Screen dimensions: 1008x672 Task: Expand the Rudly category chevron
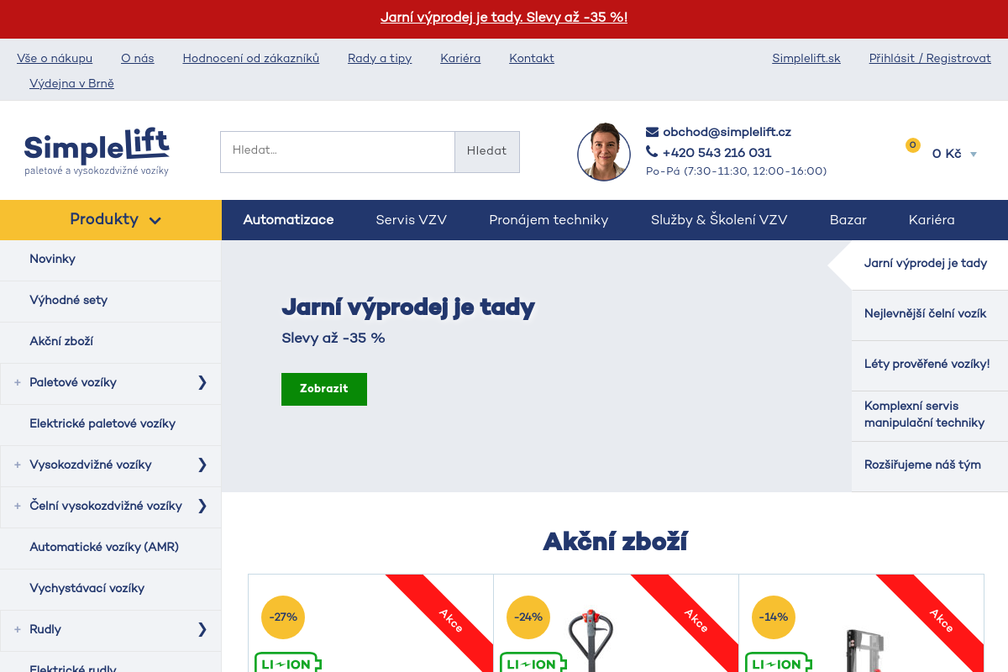(x=202, y=629)
